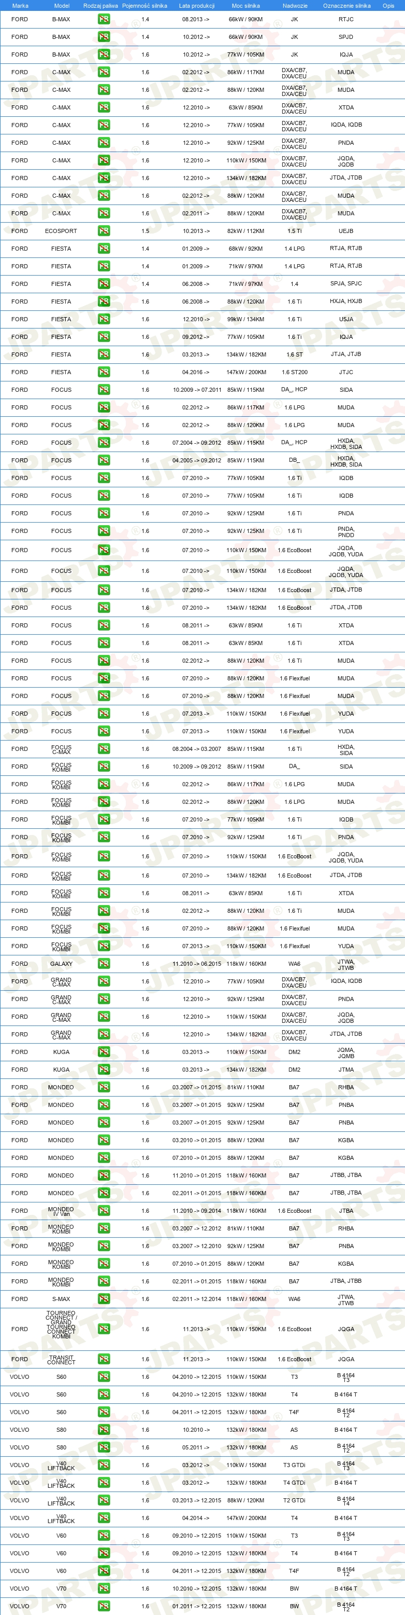Click engine code RTJC
This screenshot has width=405, height=1615.
pyautogui.click(x=346, y=19)
